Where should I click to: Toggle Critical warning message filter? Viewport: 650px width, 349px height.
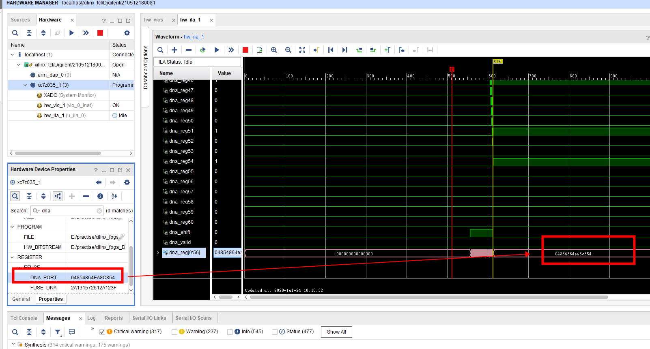point(102,332)
